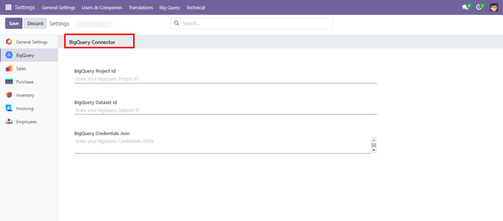Viewport: 503px width, 221px height.
Task: Select the Employees sidebar icon
Action: (x=9, y=122)
